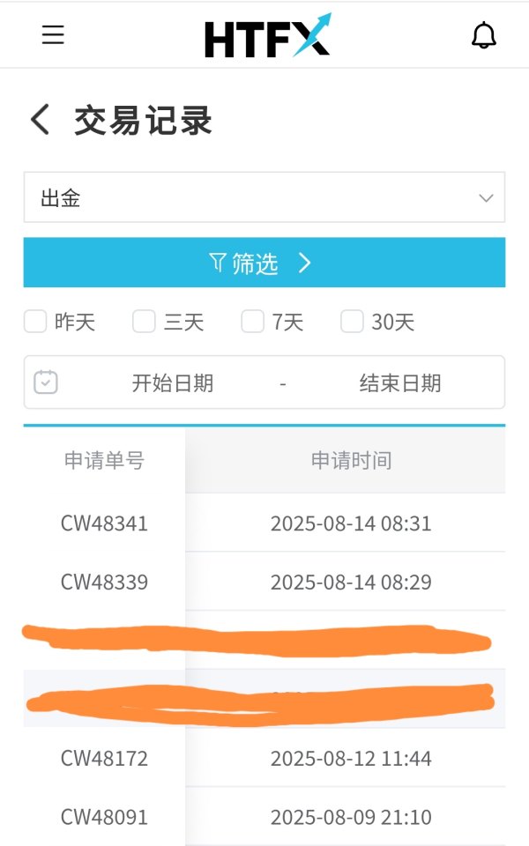Image resolution: width=529 pixels, height=846 pixels.
Task: Open the calendar icon in date range
Action: pyautogui.click(x=46, y=382)
